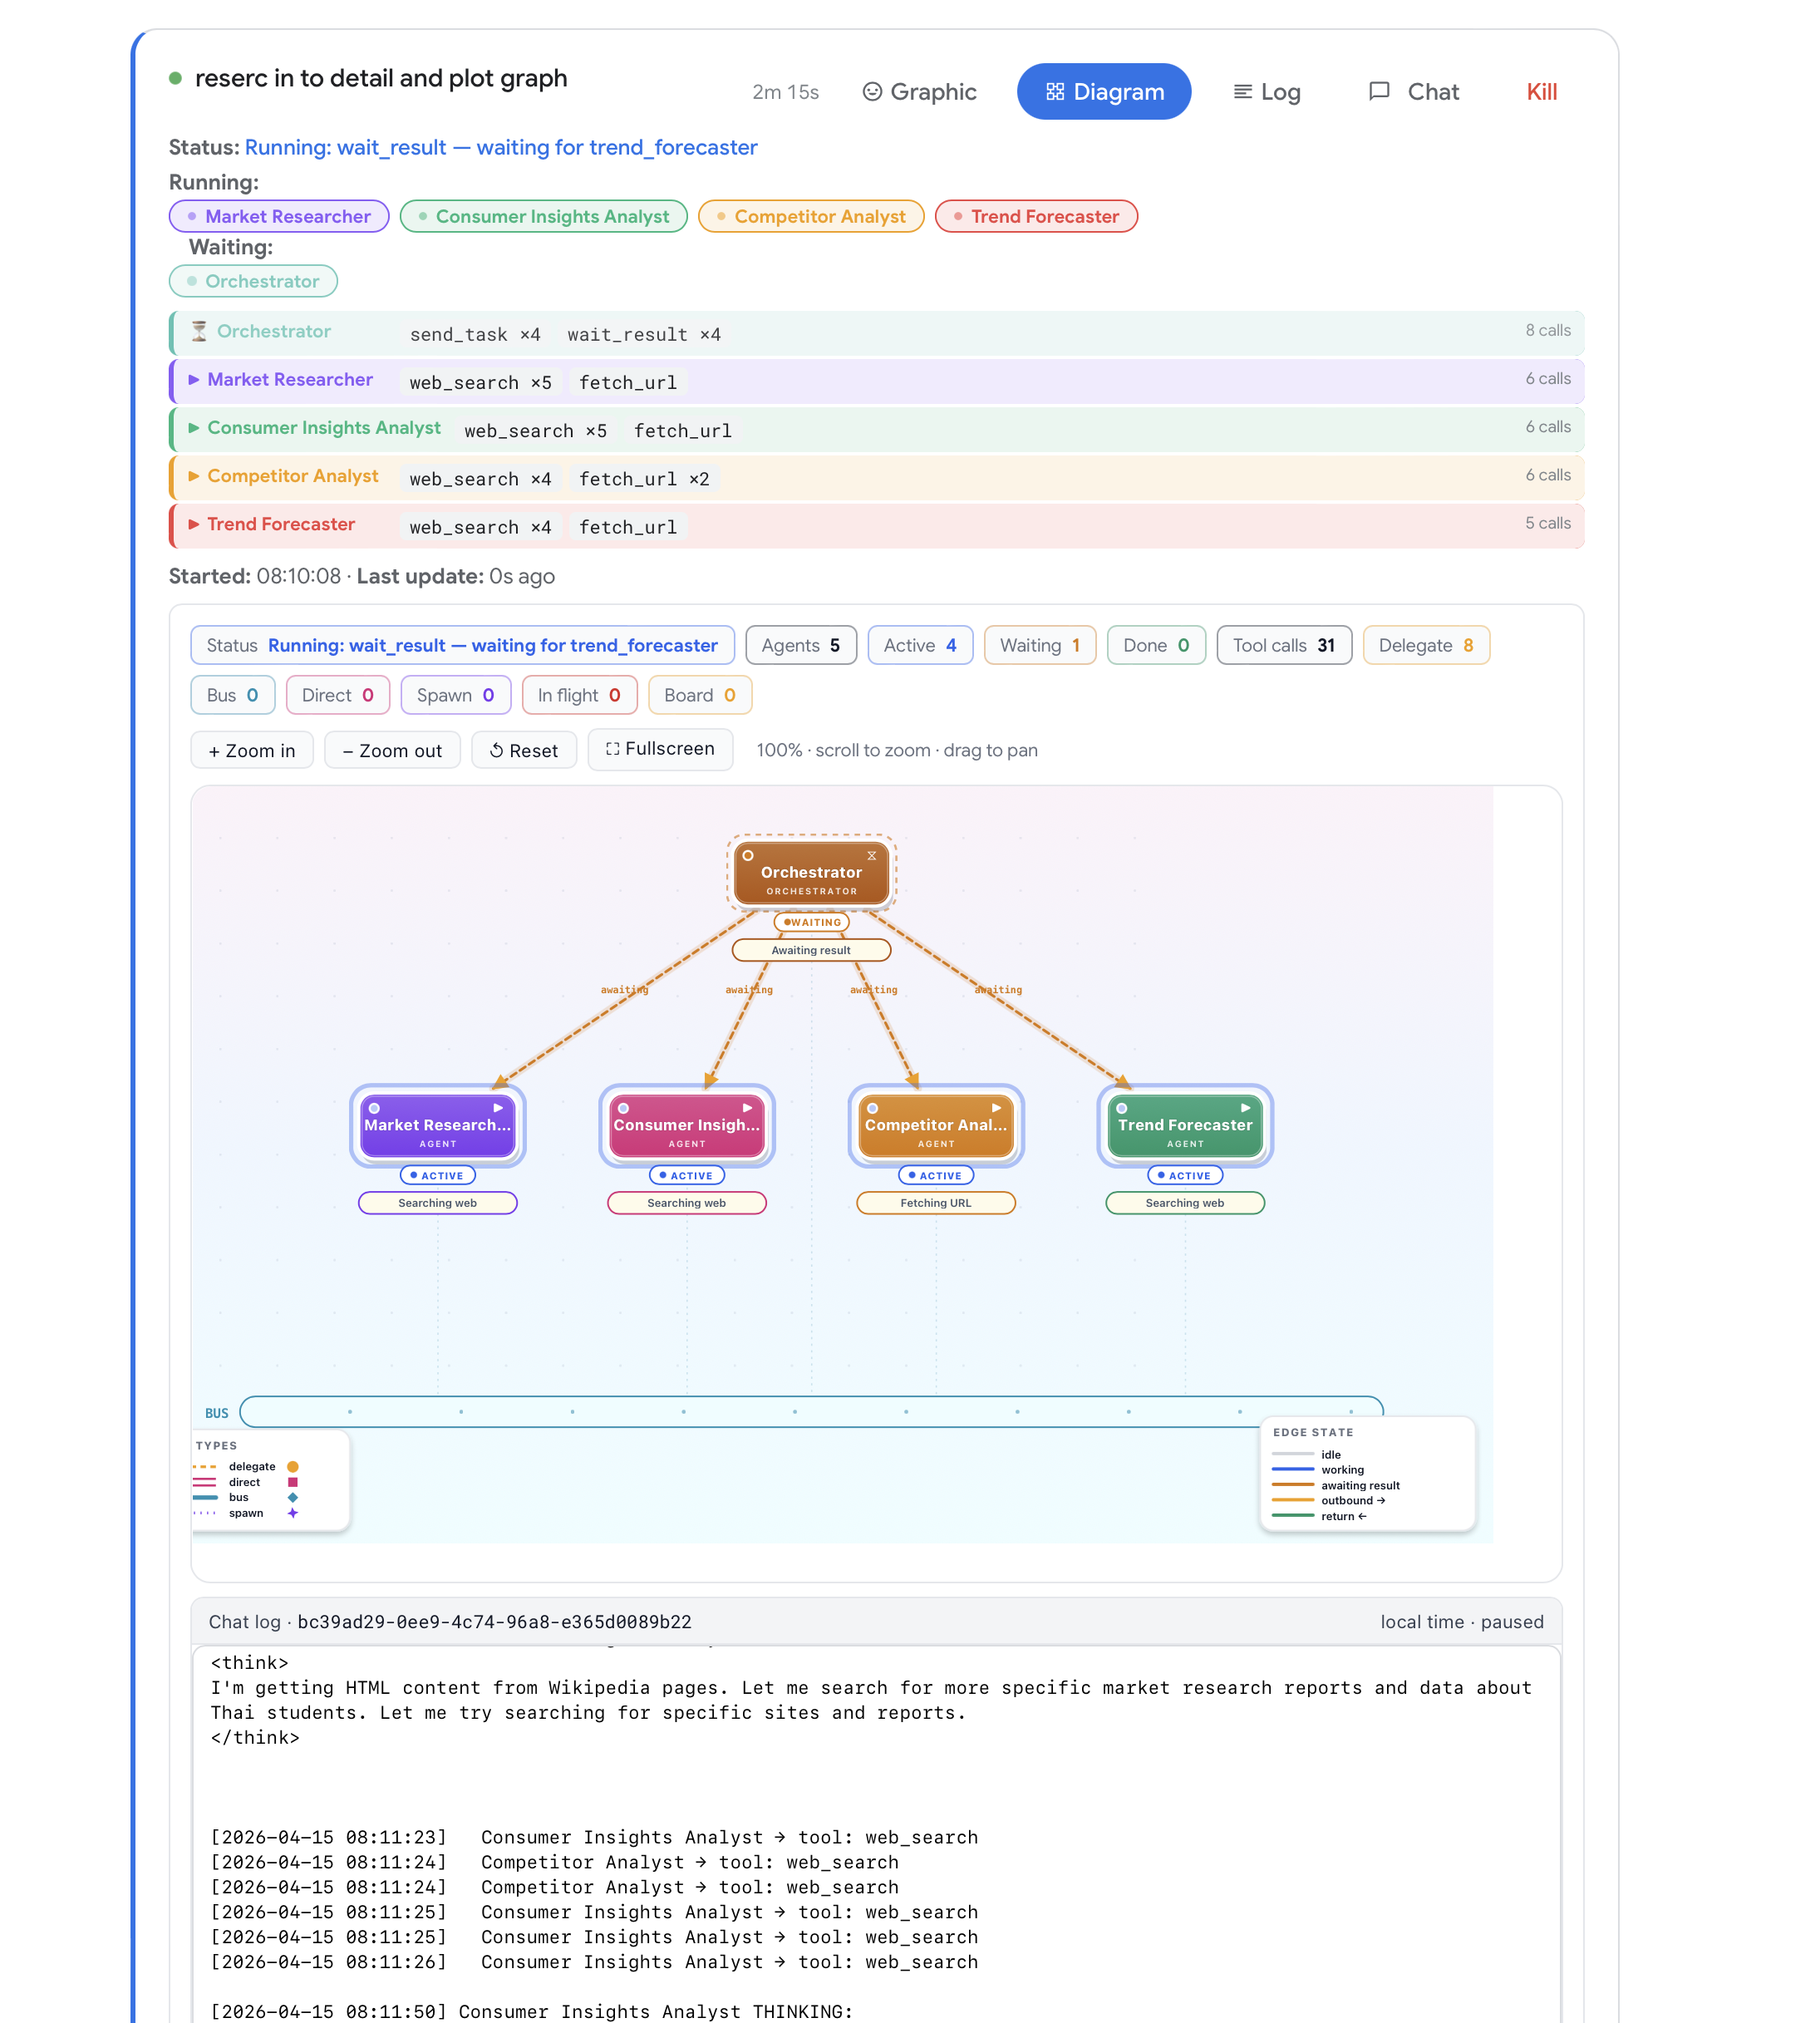Select the Consumer Insights Analyst running chip
This screenshot has height=2023, width=1820.
[543, 216]
